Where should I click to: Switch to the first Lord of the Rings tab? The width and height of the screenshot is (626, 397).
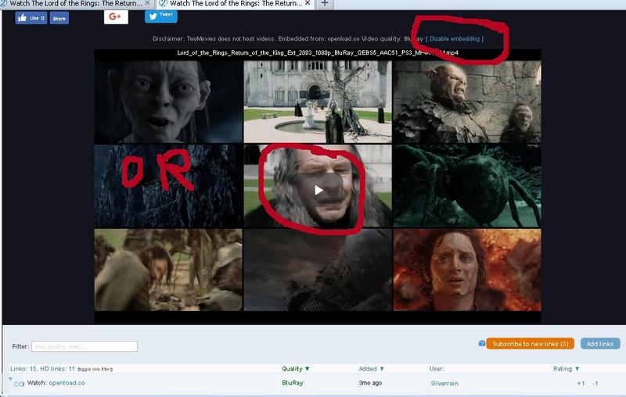[75, 4]
